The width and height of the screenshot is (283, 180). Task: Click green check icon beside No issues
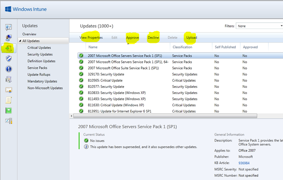(86, 140)
